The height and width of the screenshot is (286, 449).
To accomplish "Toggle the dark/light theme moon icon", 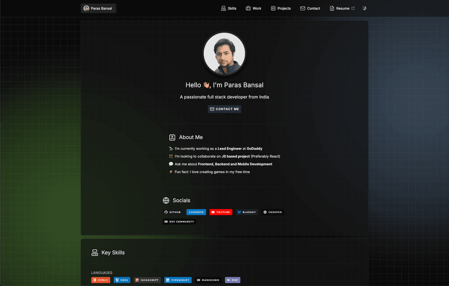I will (364, 8).
